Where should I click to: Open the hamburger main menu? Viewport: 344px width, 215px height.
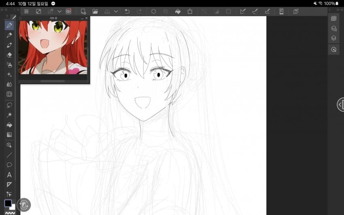click(26, 11)
